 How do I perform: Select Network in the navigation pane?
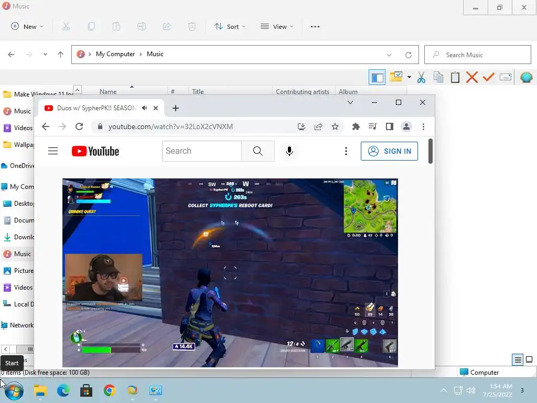pos(17,325)
